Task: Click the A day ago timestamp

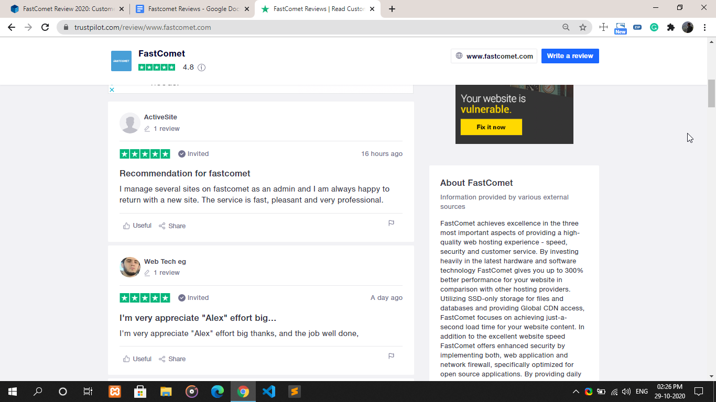Action: tap(386, 298)
